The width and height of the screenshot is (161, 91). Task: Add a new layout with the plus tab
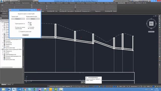13,84
